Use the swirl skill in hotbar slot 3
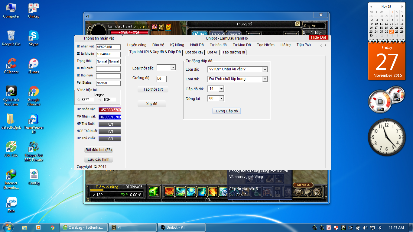The width and height of the screenshot is (413, 232). click(191, 192)
